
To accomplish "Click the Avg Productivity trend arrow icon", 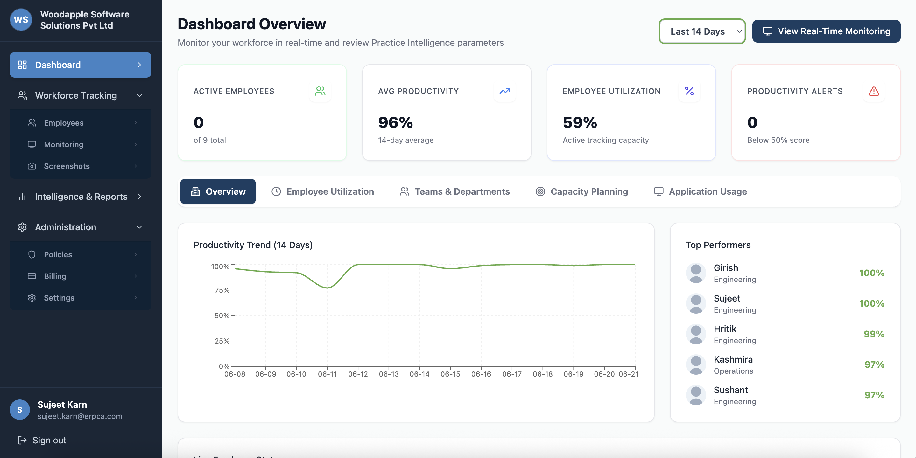I will [x=504, y=91].
